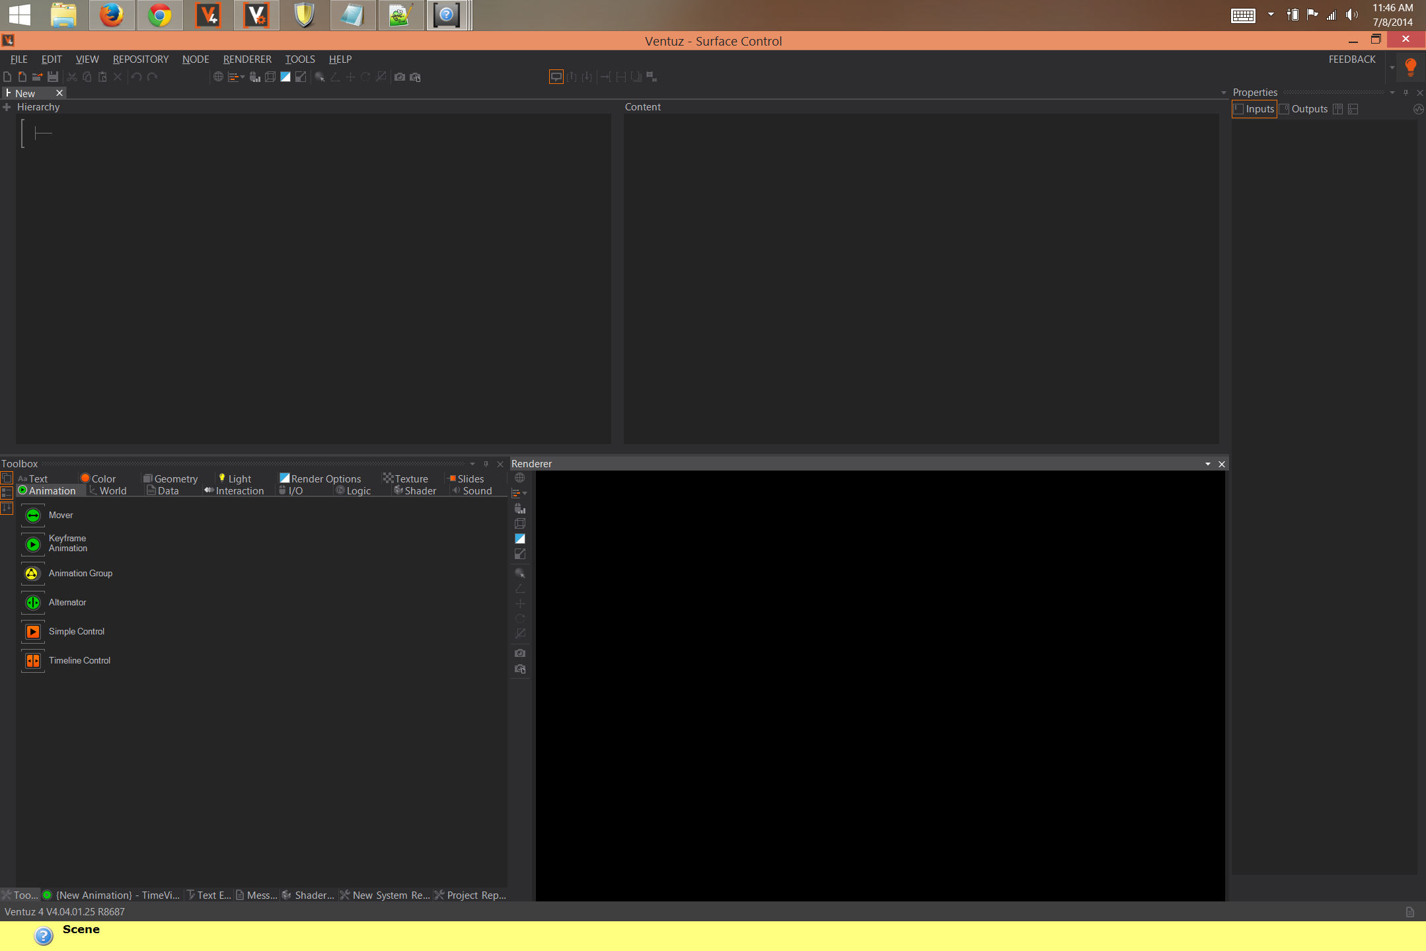Viewport: 1426px width, 951px height.
Task: Choose the Timeline Control node
Action: click(x=33, y=661)
